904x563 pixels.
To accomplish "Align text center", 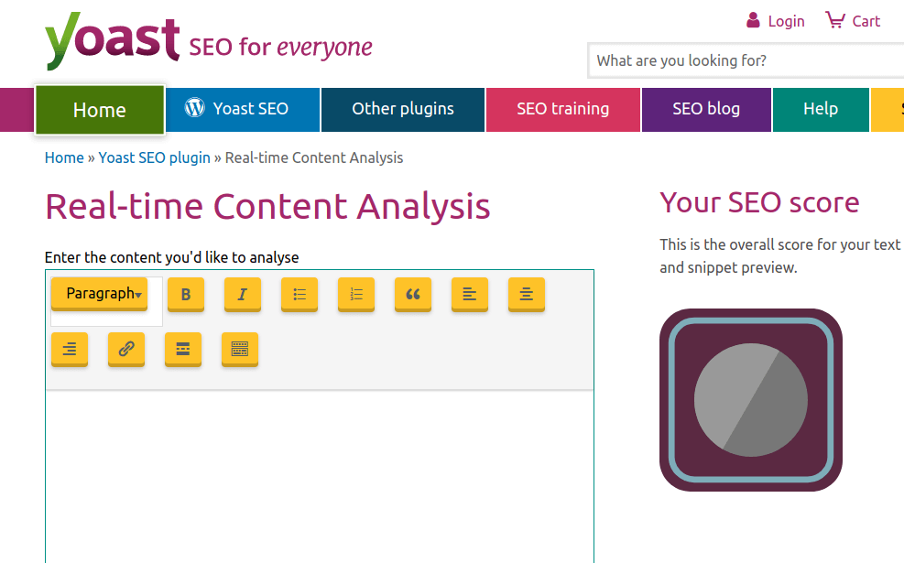I will [x=527, y=295].
